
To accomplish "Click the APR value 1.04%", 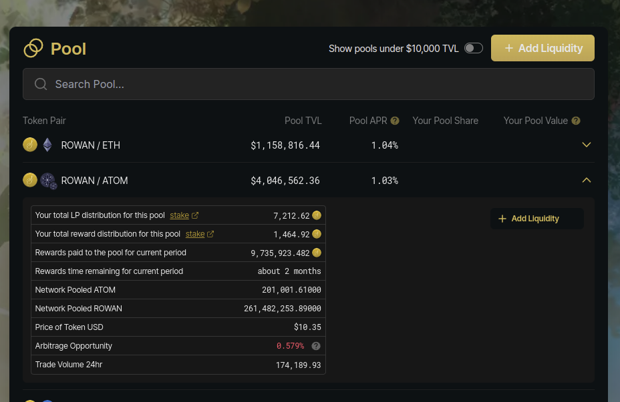I will (x=384, y=145).
